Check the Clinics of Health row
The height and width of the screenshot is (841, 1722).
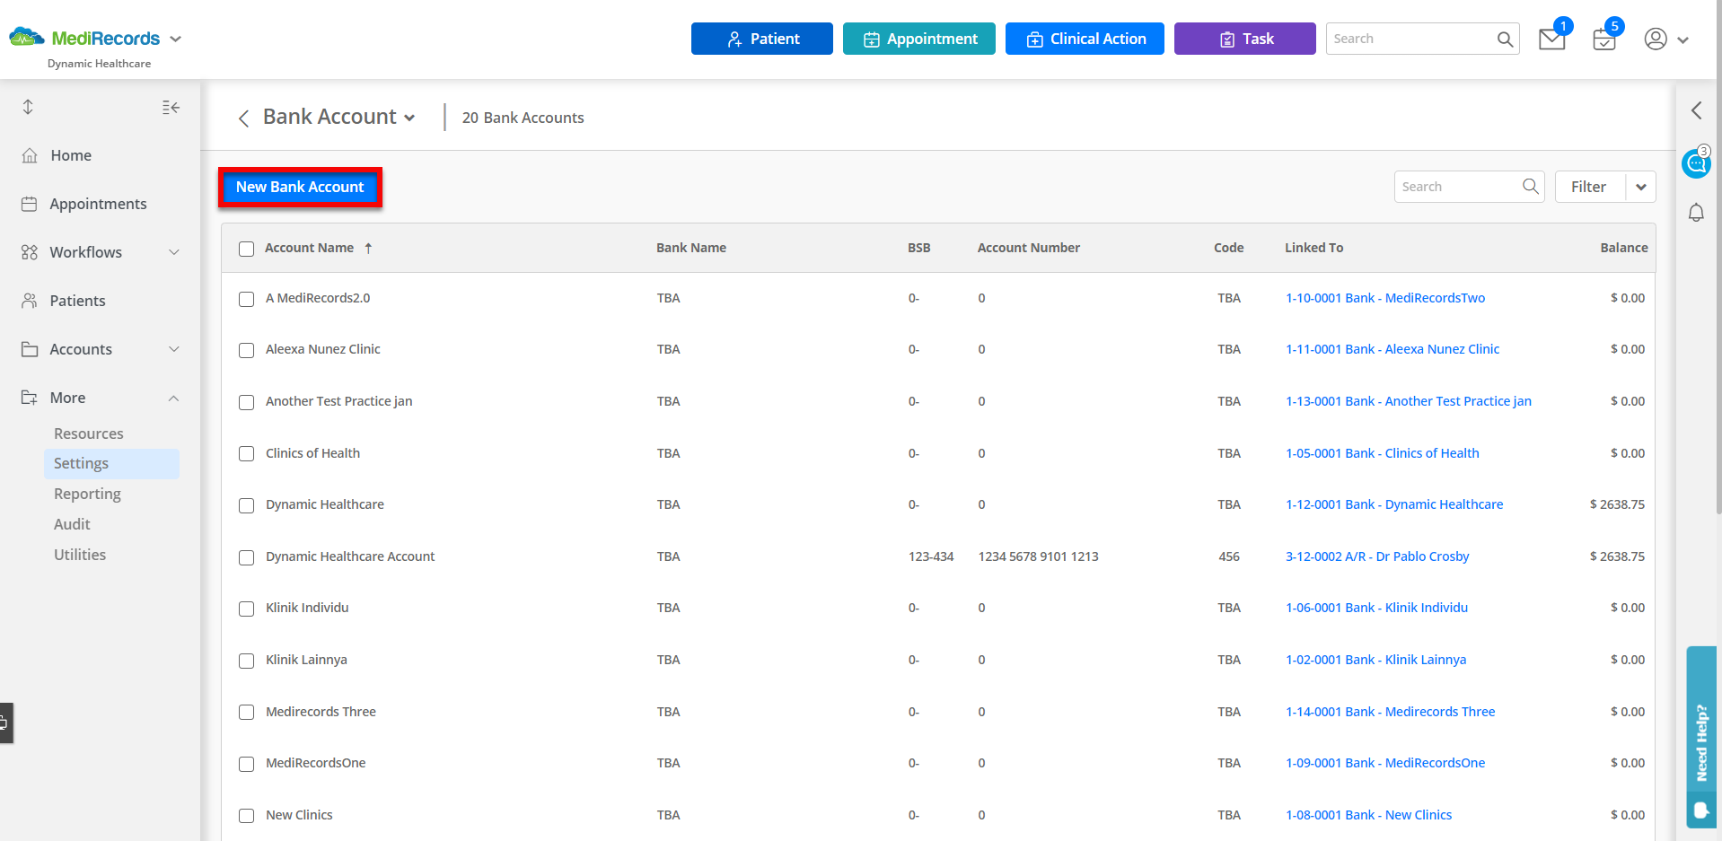(246, 454)
